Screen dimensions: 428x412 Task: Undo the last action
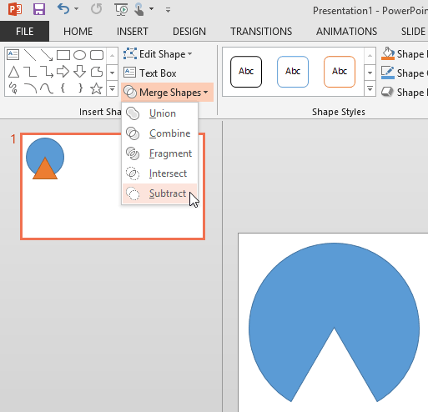pyautogui.click(x=63, y=9)
